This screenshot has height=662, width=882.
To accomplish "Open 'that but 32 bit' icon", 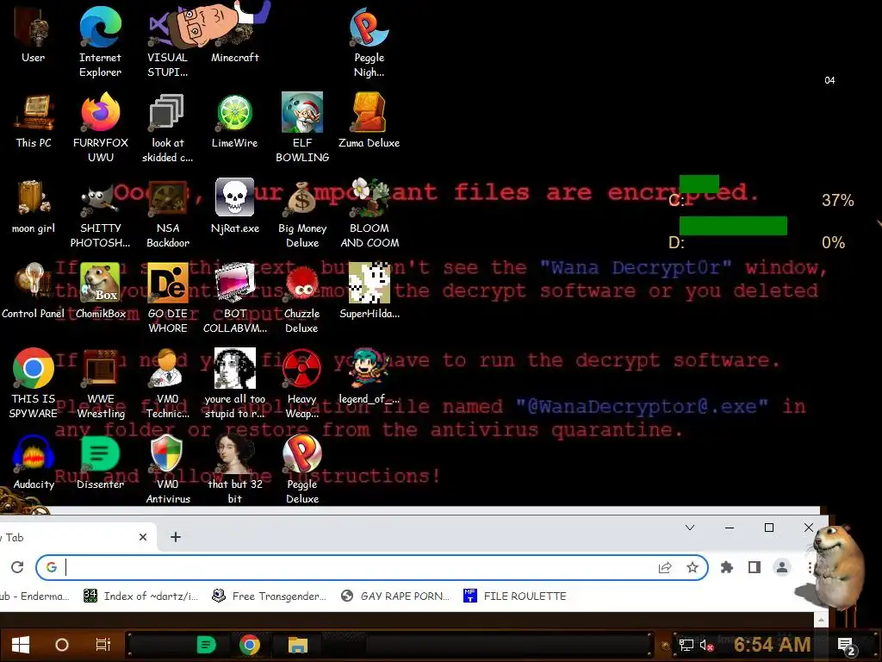I will [x=234, y=468].
